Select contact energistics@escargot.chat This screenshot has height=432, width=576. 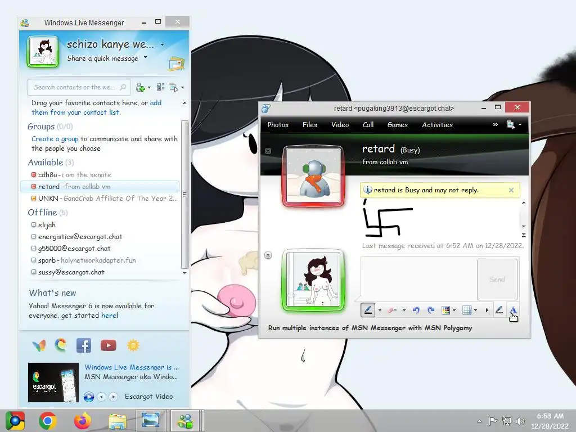[x=100, y=237]
